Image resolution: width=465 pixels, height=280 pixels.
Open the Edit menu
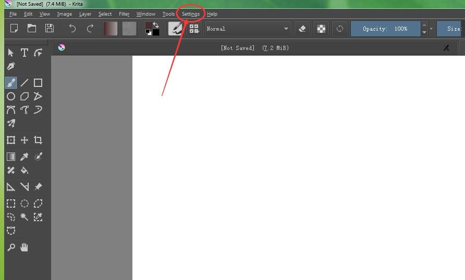coord(28,14)
